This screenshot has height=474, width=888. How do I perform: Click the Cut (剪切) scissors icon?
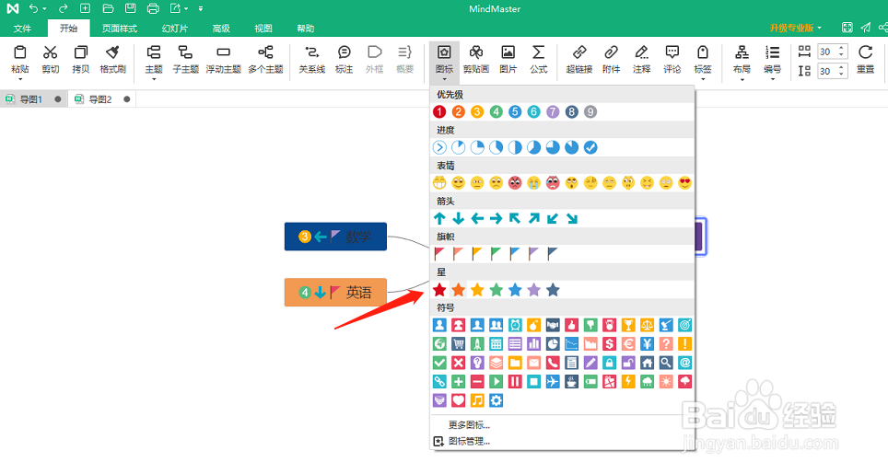pyautogui.click(x=51, y=52)
